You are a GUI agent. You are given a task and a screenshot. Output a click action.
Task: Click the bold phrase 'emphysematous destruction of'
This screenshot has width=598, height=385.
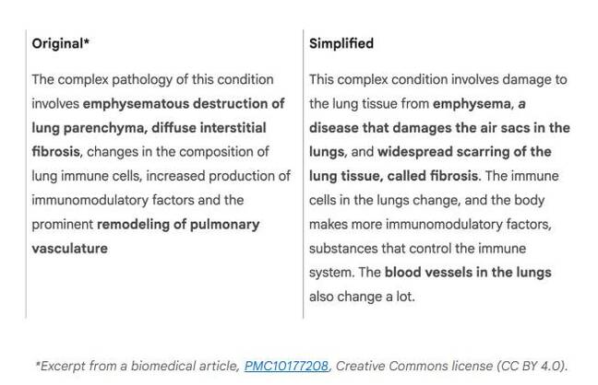[184, 103]
